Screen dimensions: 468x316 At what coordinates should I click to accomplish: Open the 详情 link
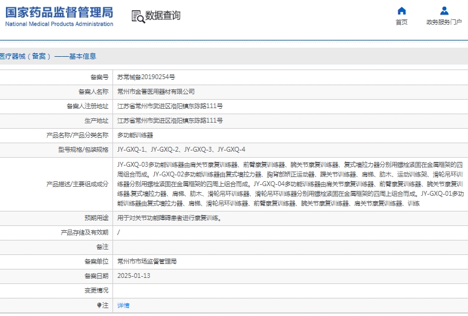[123, 305]
